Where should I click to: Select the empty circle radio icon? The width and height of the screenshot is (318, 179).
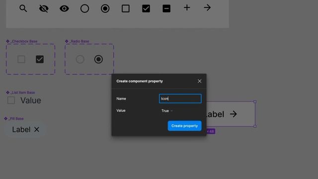pyautogui.click(x=84, y=8)
